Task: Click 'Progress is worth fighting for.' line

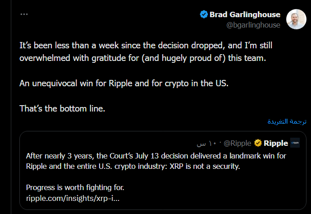Action: tap(75, 187)
